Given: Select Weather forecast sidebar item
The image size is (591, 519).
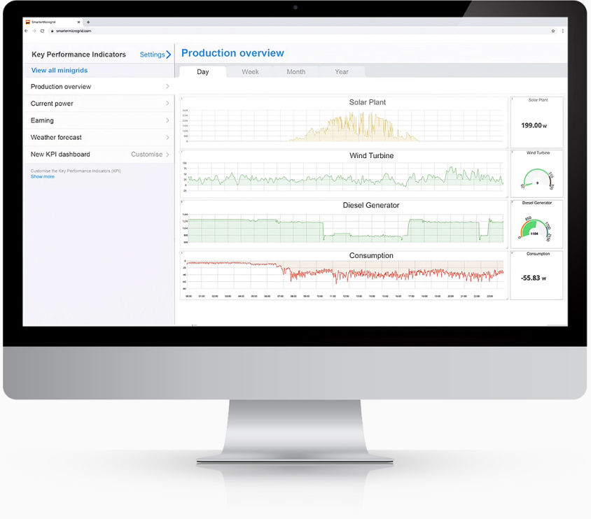Looking at the screenshot, I should 99,137.
